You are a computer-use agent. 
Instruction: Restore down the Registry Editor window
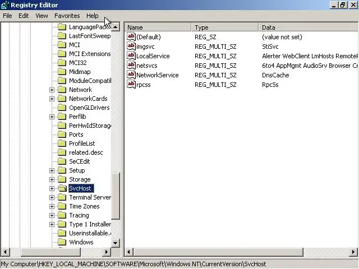[343, 5]
